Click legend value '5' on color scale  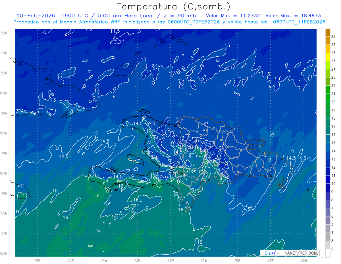click(x=332, y=224)
